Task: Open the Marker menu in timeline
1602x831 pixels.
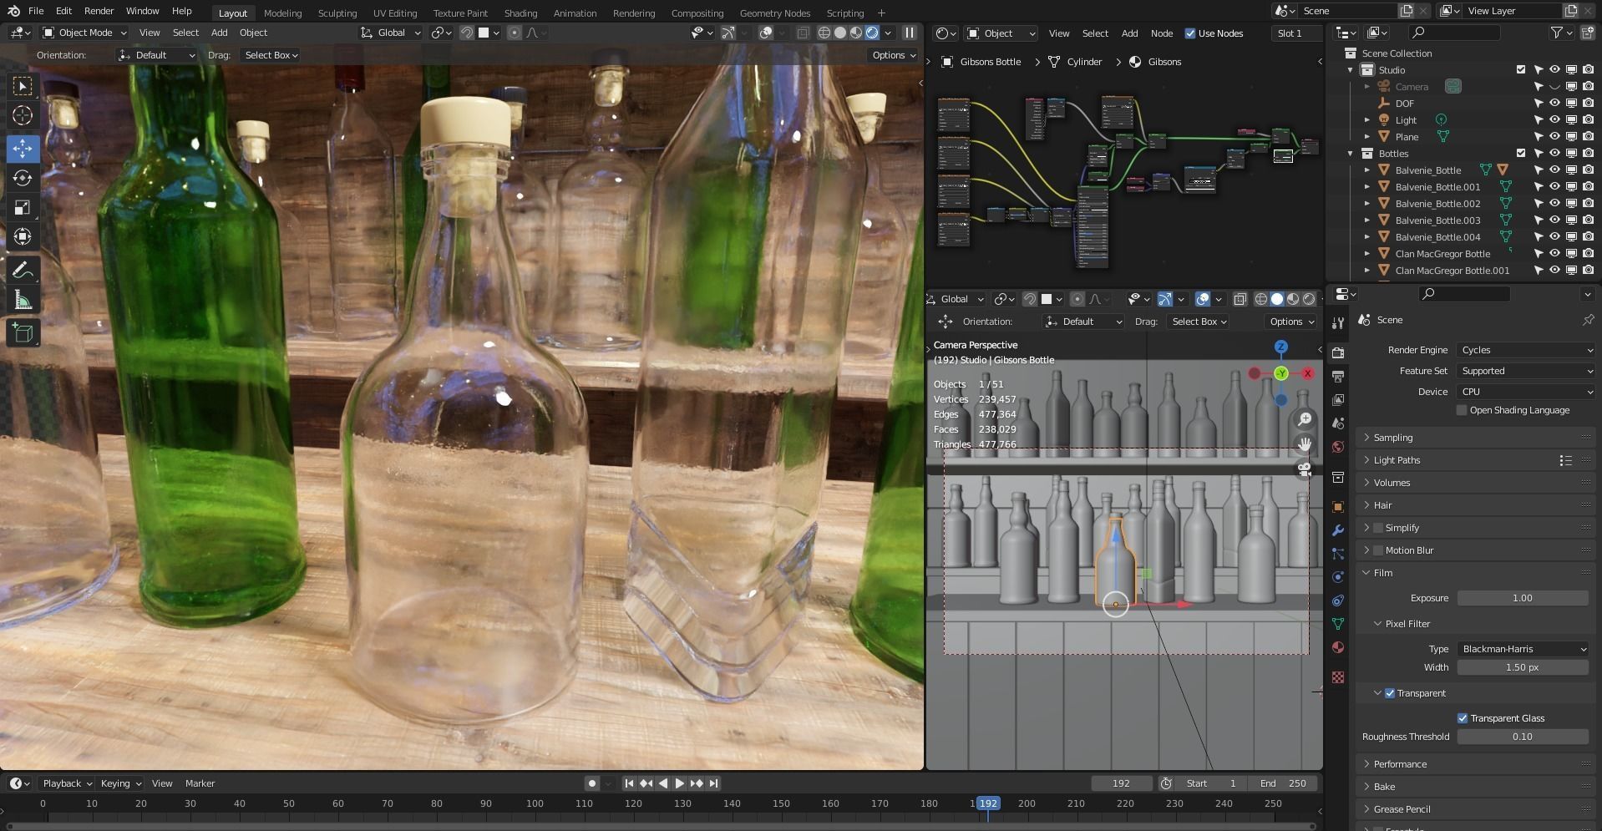Action: 200,783
